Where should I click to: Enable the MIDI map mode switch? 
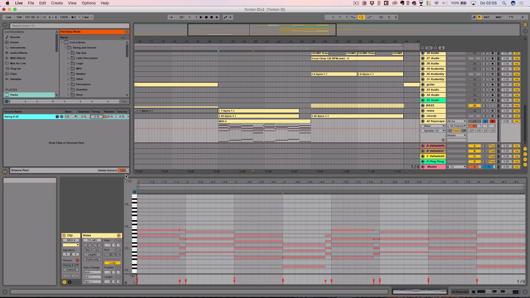[499, 17]
